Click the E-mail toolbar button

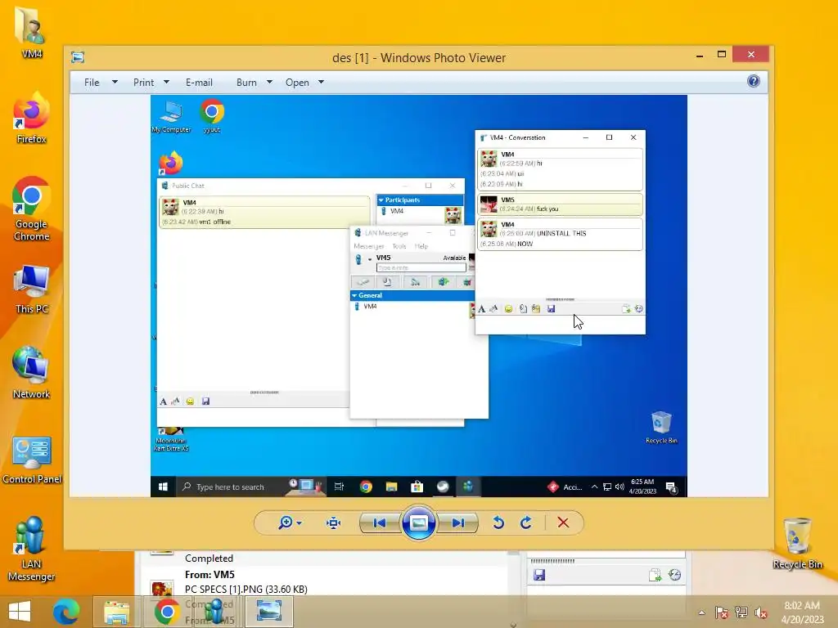pos(199,83)
